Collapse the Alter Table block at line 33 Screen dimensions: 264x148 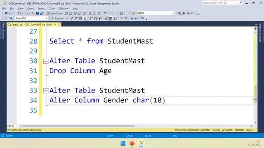pyautogui.click(x=46, y=91)
